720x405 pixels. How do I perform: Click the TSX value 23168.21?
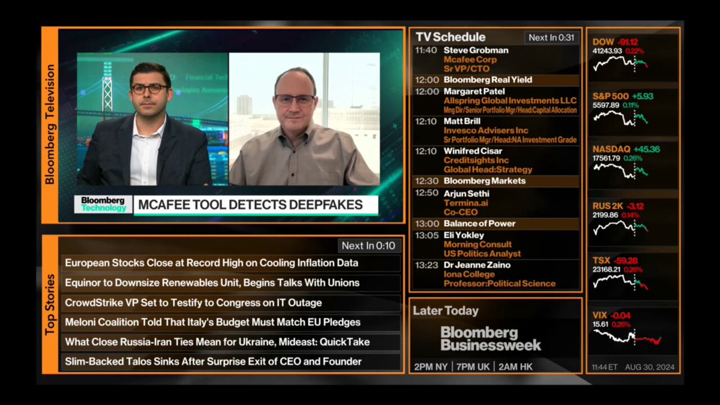tap(607, 269)
